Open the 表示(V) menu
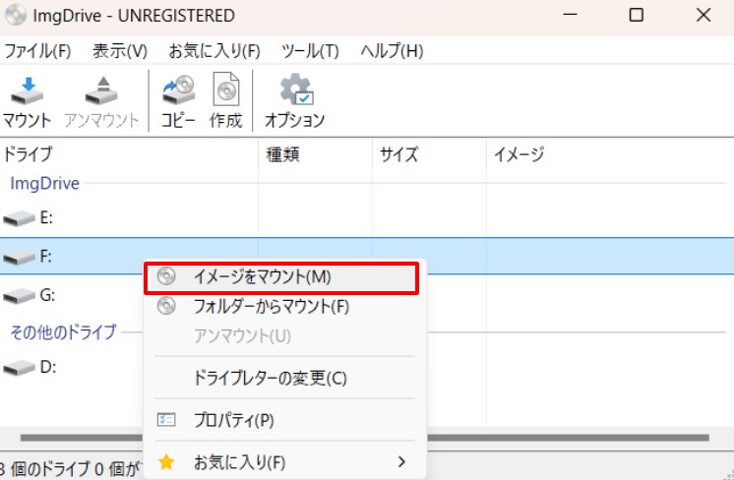 click(x=120, y=50)
